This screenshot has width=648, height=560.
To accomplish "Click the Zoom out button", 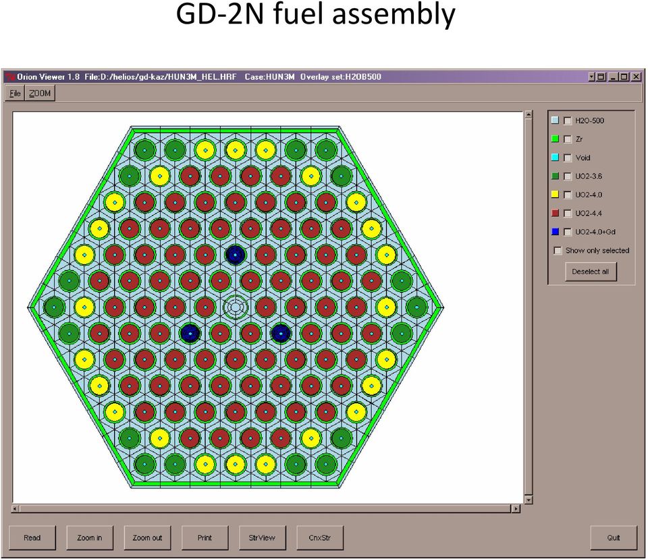I will (147, 538).
